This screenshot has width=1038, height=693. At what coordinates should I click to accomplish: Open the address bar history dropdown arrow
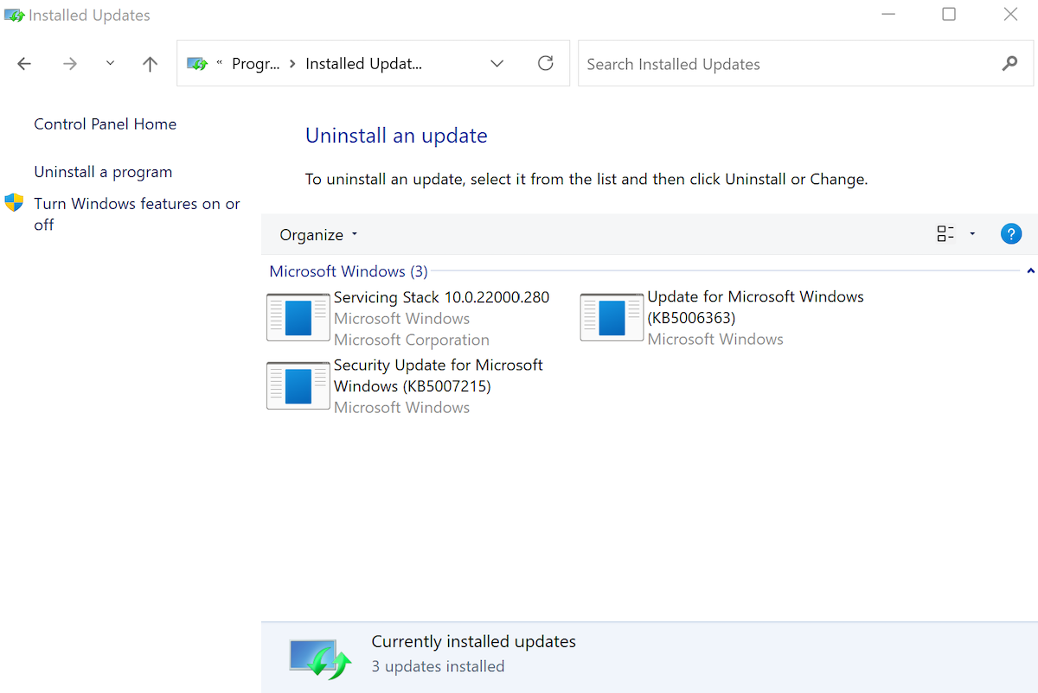pyautogui.click(x=497, y=63)
